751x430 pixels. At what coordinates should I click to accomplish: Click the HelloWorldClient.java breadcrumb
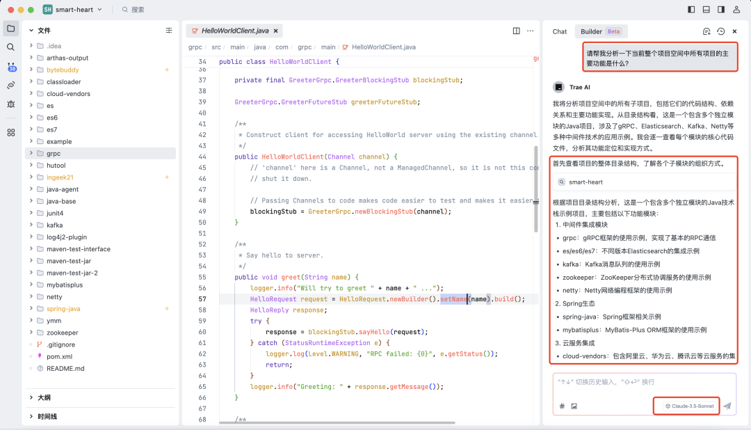click(383, 47)
